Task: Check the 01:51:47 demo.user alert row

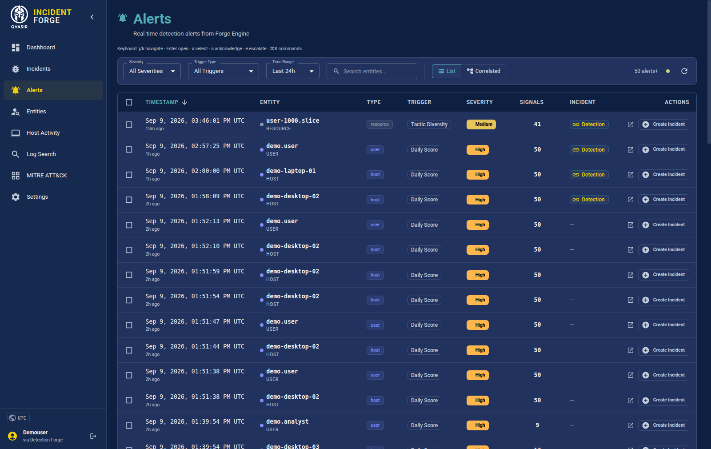Action: point(129,325)
